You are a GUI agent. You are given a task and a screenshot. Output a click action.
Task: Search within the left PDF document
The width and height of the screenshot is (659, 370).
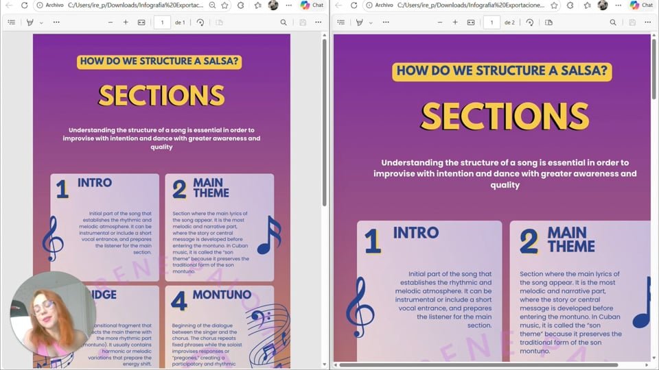pos(284,22)
